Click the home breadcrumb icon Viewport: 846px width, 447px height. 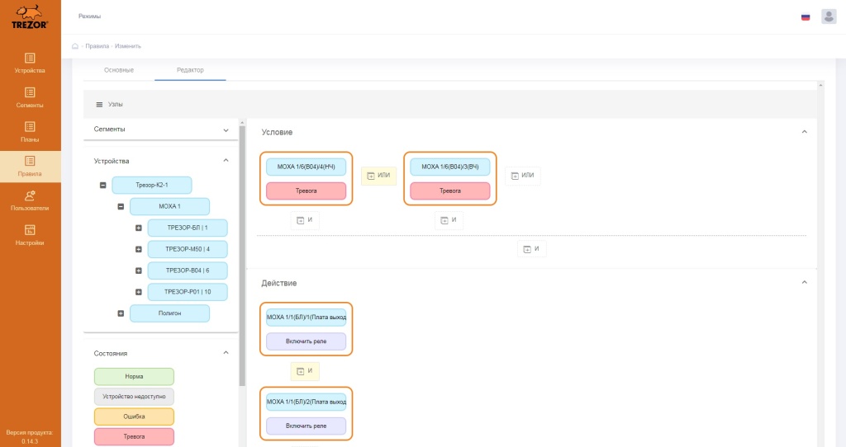(x=75, y=46)
